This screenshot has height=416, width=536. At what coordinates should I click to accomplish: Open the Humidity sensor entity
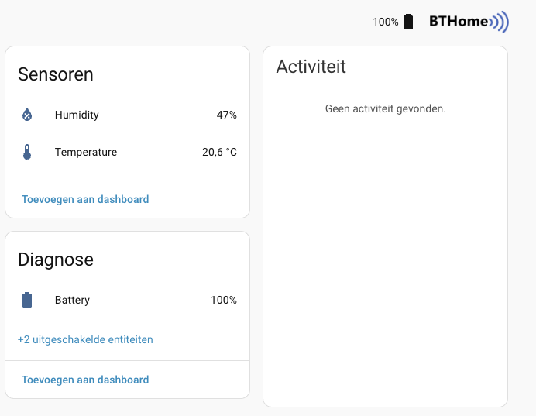pos(77,115)
